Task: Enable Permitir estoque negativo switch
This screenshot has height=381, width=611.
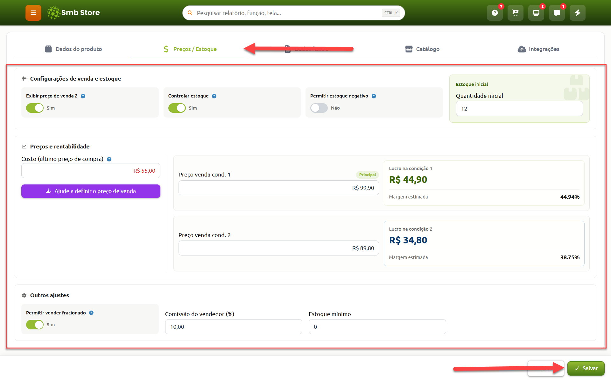Action: [x=319, y=108]
